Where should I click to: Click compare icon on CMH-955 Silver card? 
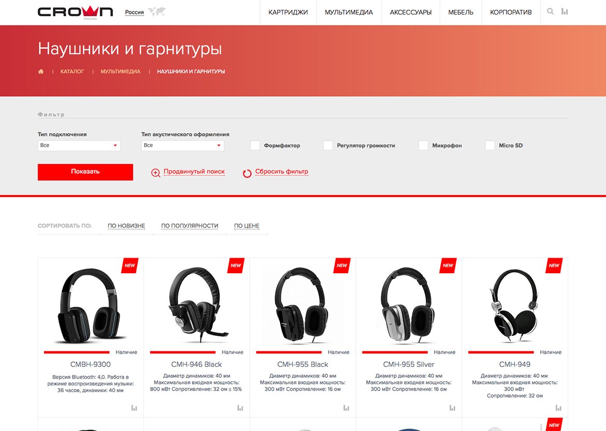pyautogui.click(x=452, y=408)
